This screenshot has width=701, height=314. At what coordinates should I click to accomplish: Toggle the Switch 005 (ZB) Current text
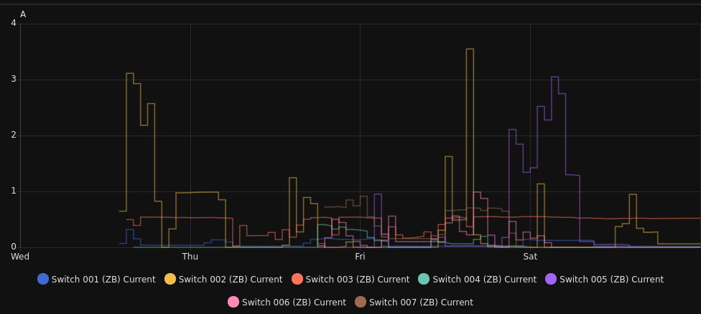[x=611, y=280]
